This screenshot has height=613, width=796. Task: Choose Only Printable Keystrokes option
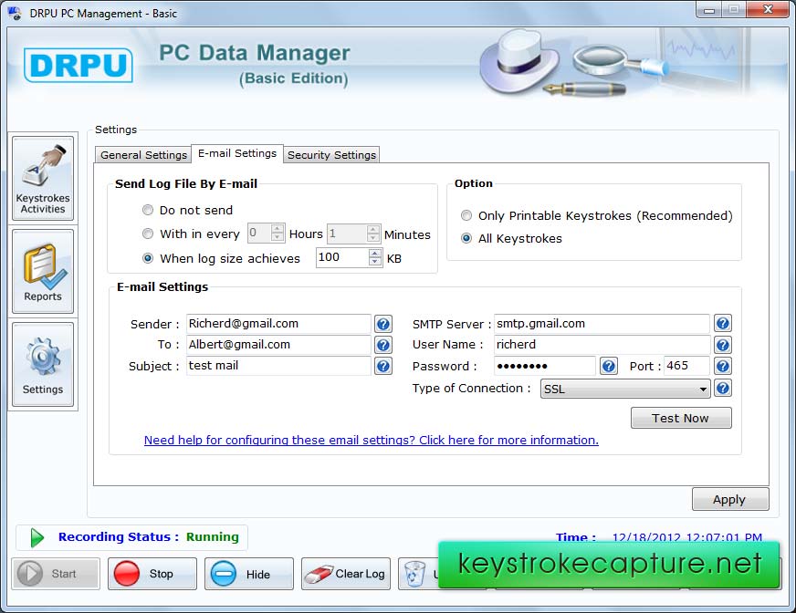(x=466, y=216)
